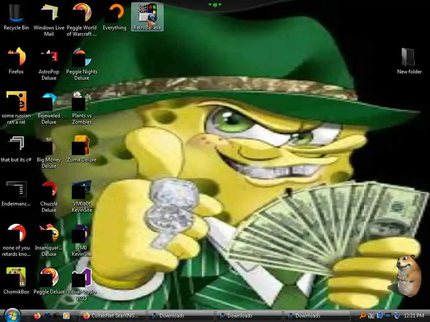Open Peggle World of Warcraft shortcut
The image size is (430, 322).
click(82, 20)
